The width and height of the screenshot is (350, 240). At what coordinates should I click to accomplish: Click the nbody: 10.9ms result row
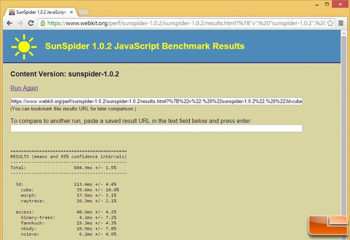click(68, 229)
